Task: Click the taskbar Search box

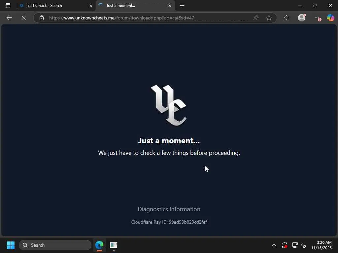Action: (55, 245)
